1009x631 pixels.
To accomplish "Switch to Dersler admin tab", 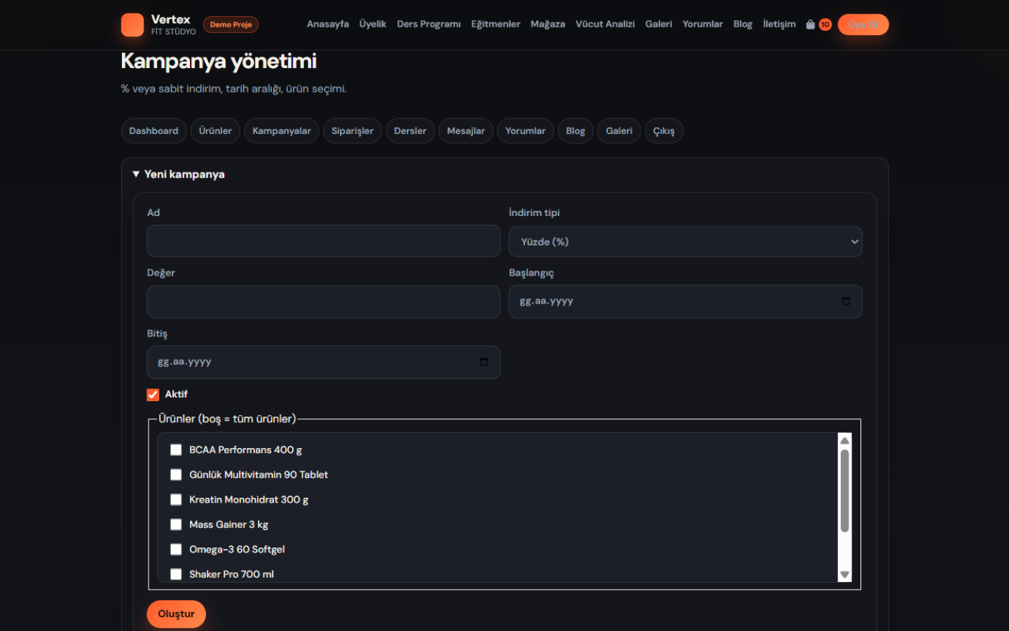I will 410,131.
